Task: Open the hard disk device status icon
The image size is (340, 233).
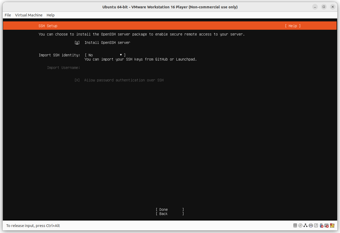Action: point(295,225)
